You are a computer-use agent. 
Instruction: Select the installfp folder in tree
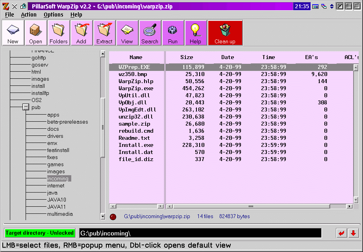40,93
